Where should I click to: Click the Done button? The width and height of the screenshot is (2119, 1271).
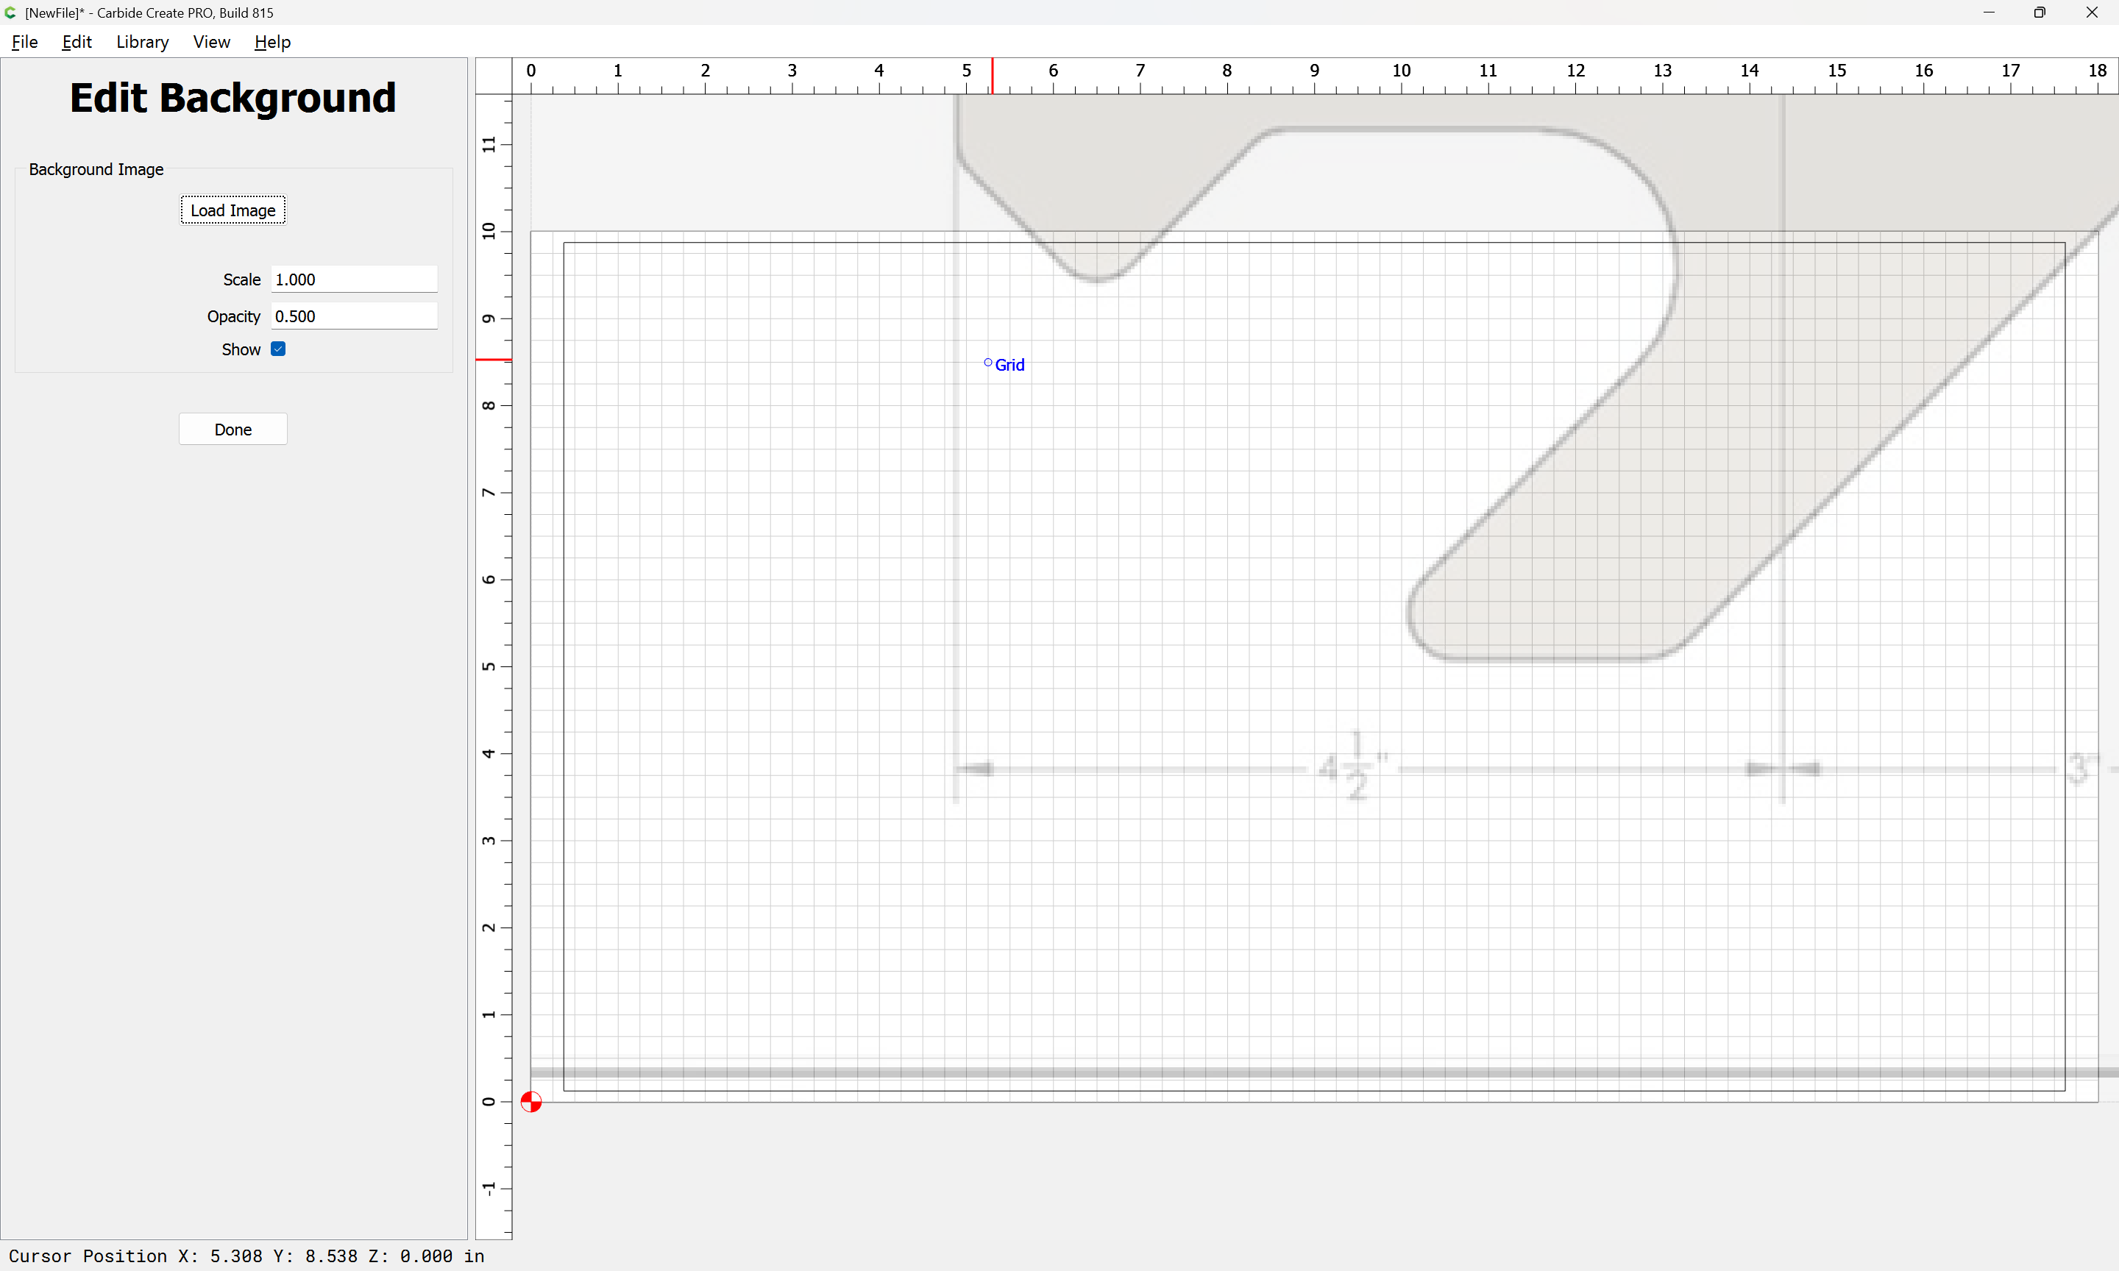[x=233, y=429]
